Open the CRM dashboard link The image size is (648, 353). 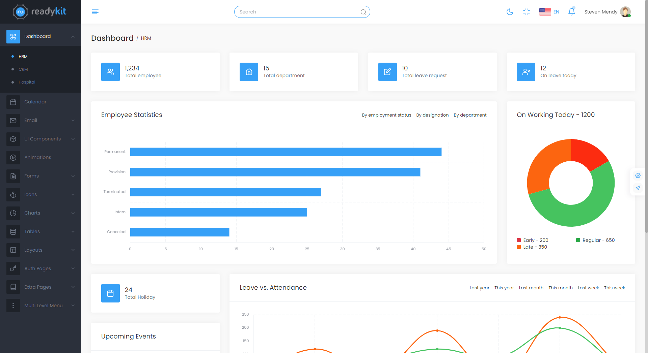(x=23, y=69)
